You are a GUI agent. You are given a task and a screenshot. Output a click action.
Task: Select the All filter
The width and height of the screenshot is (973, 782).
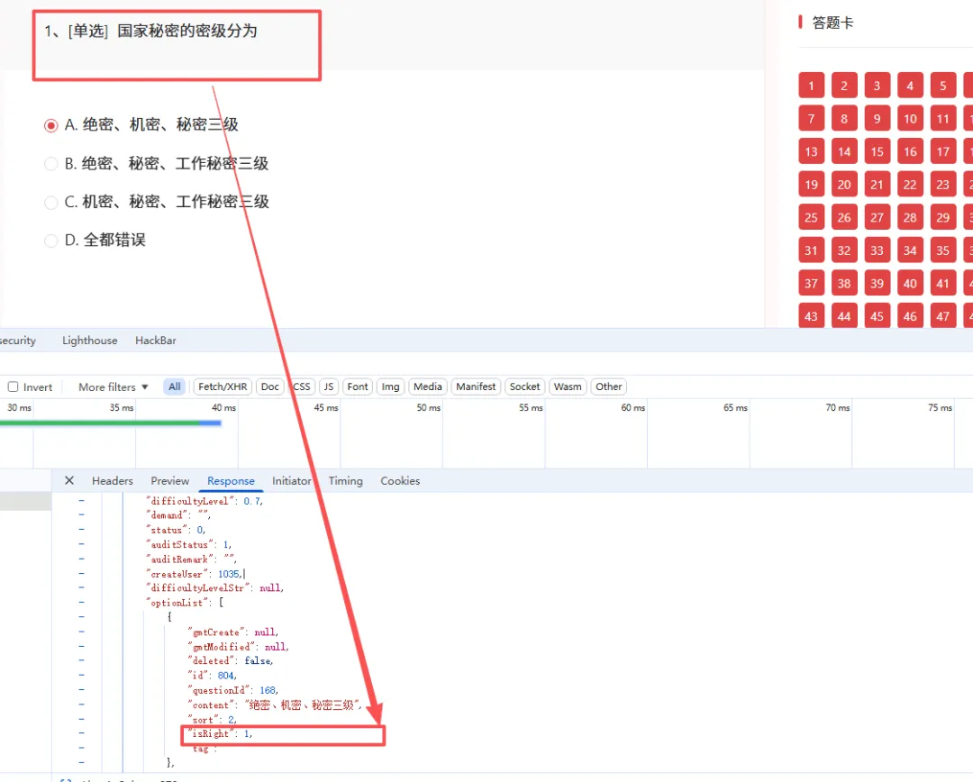(175, 386)
